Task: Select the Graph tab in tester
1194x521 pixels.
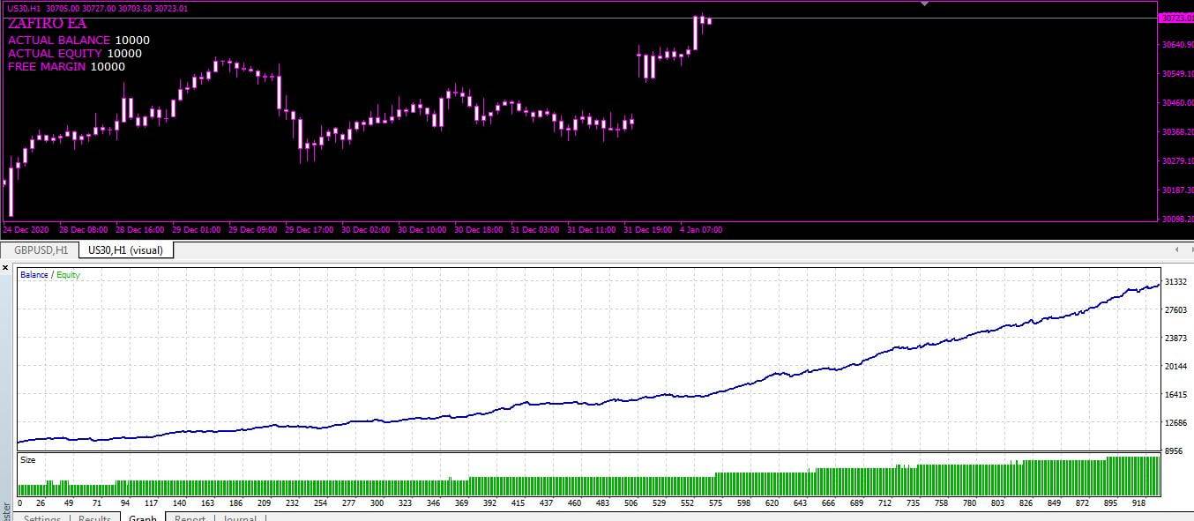Action: [x=143, y=517]
